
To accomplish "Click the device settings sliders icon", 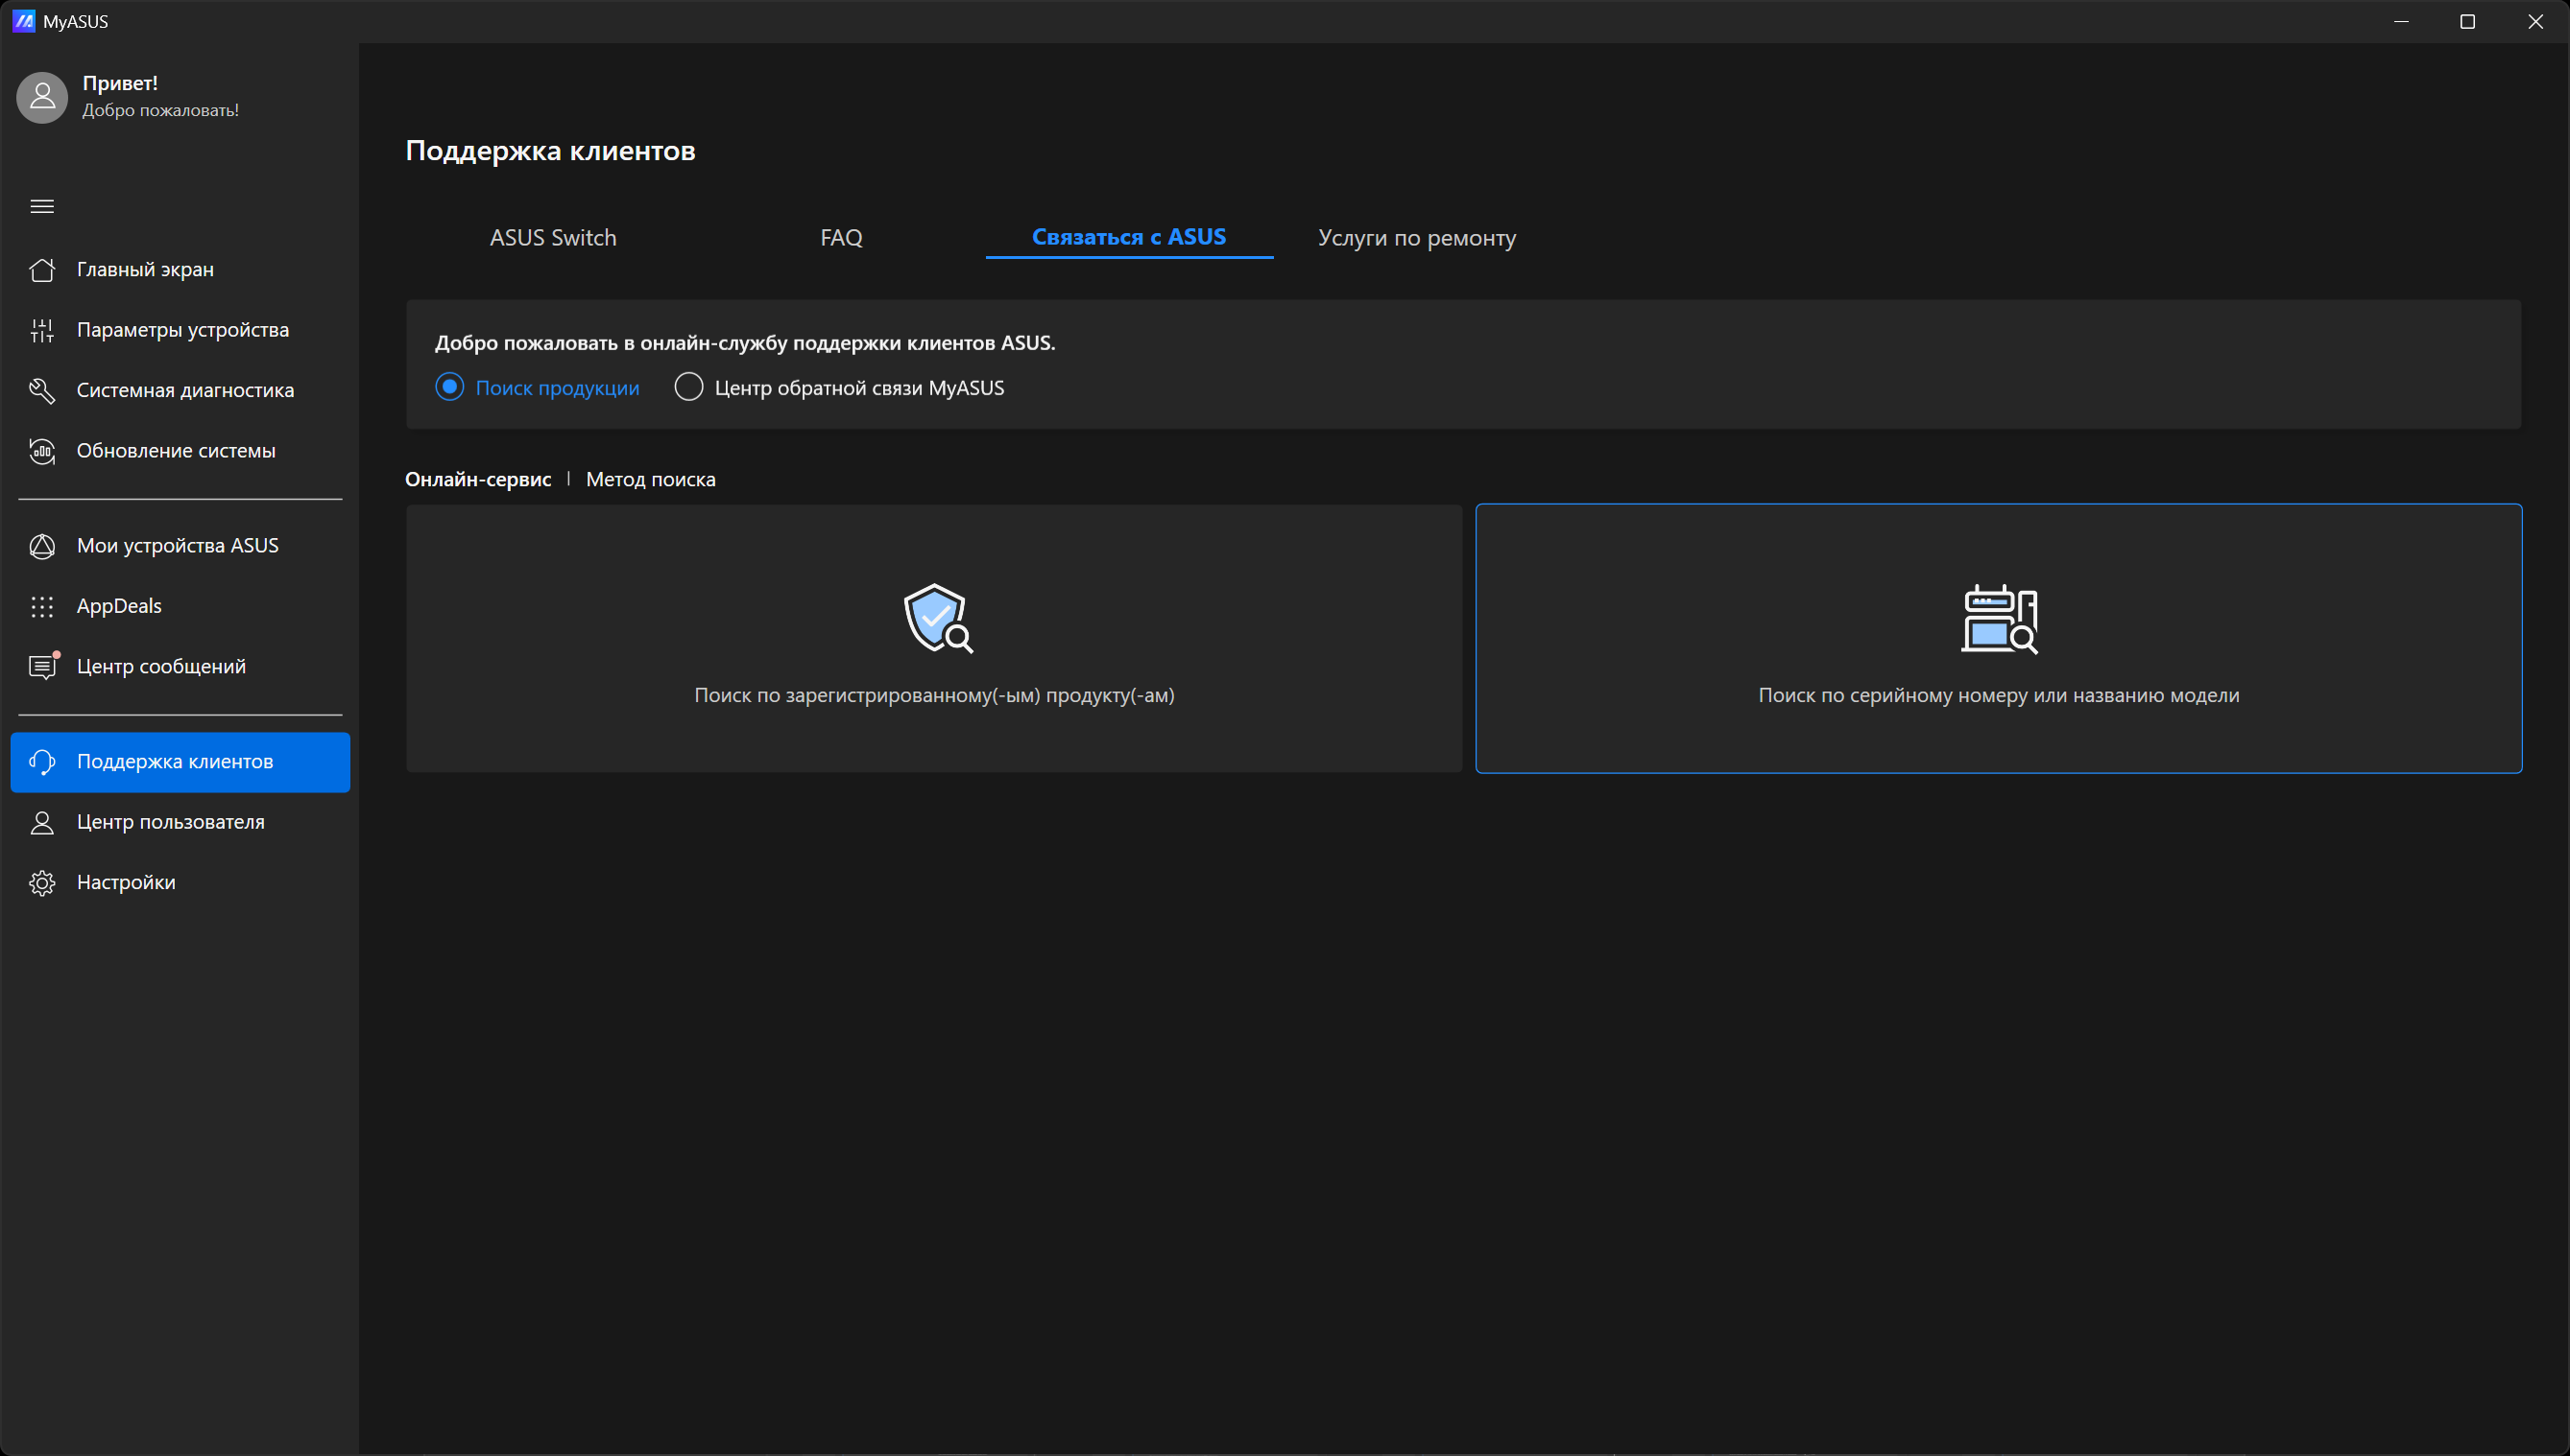I will click(42, 330).
